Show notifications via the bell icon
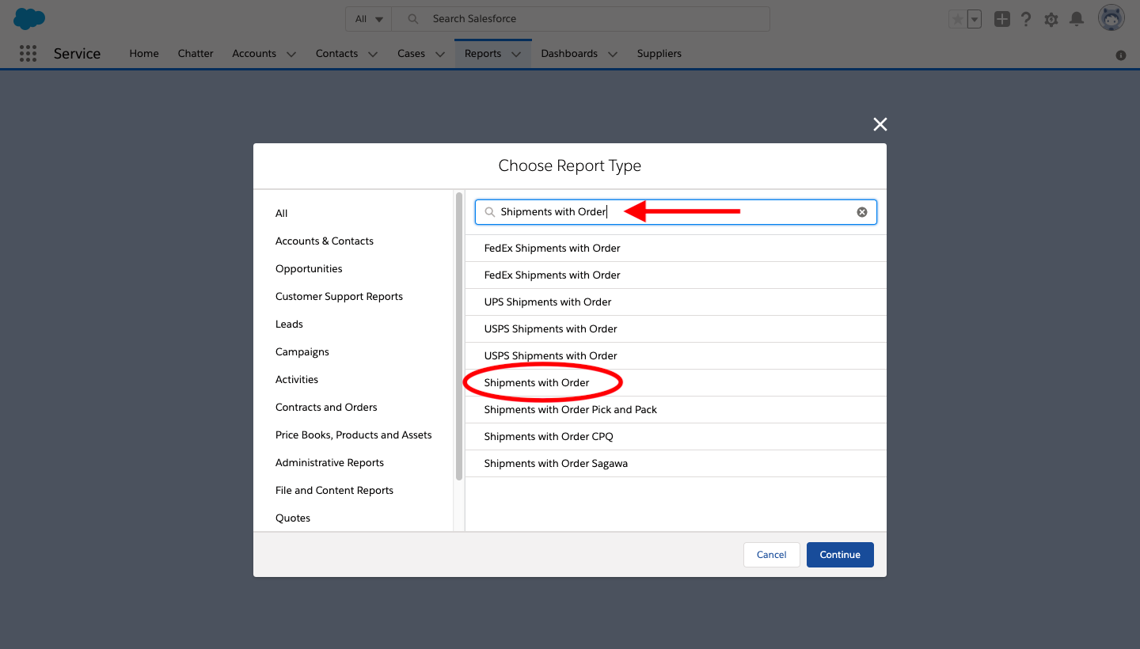Screen dimensions: 1140x649 [x=1077, y=19]
